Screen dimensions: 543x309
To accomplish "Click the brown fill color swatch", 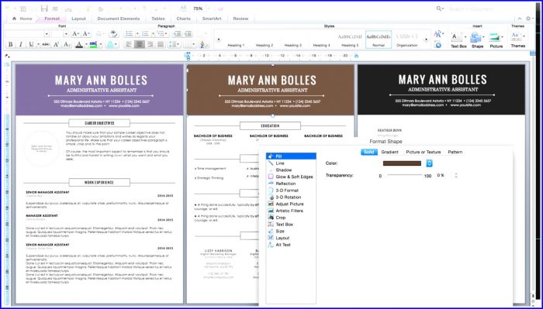I will 402,163.
